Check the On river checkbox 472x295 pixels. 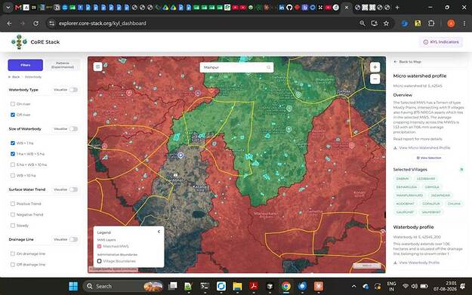[13, 104]
